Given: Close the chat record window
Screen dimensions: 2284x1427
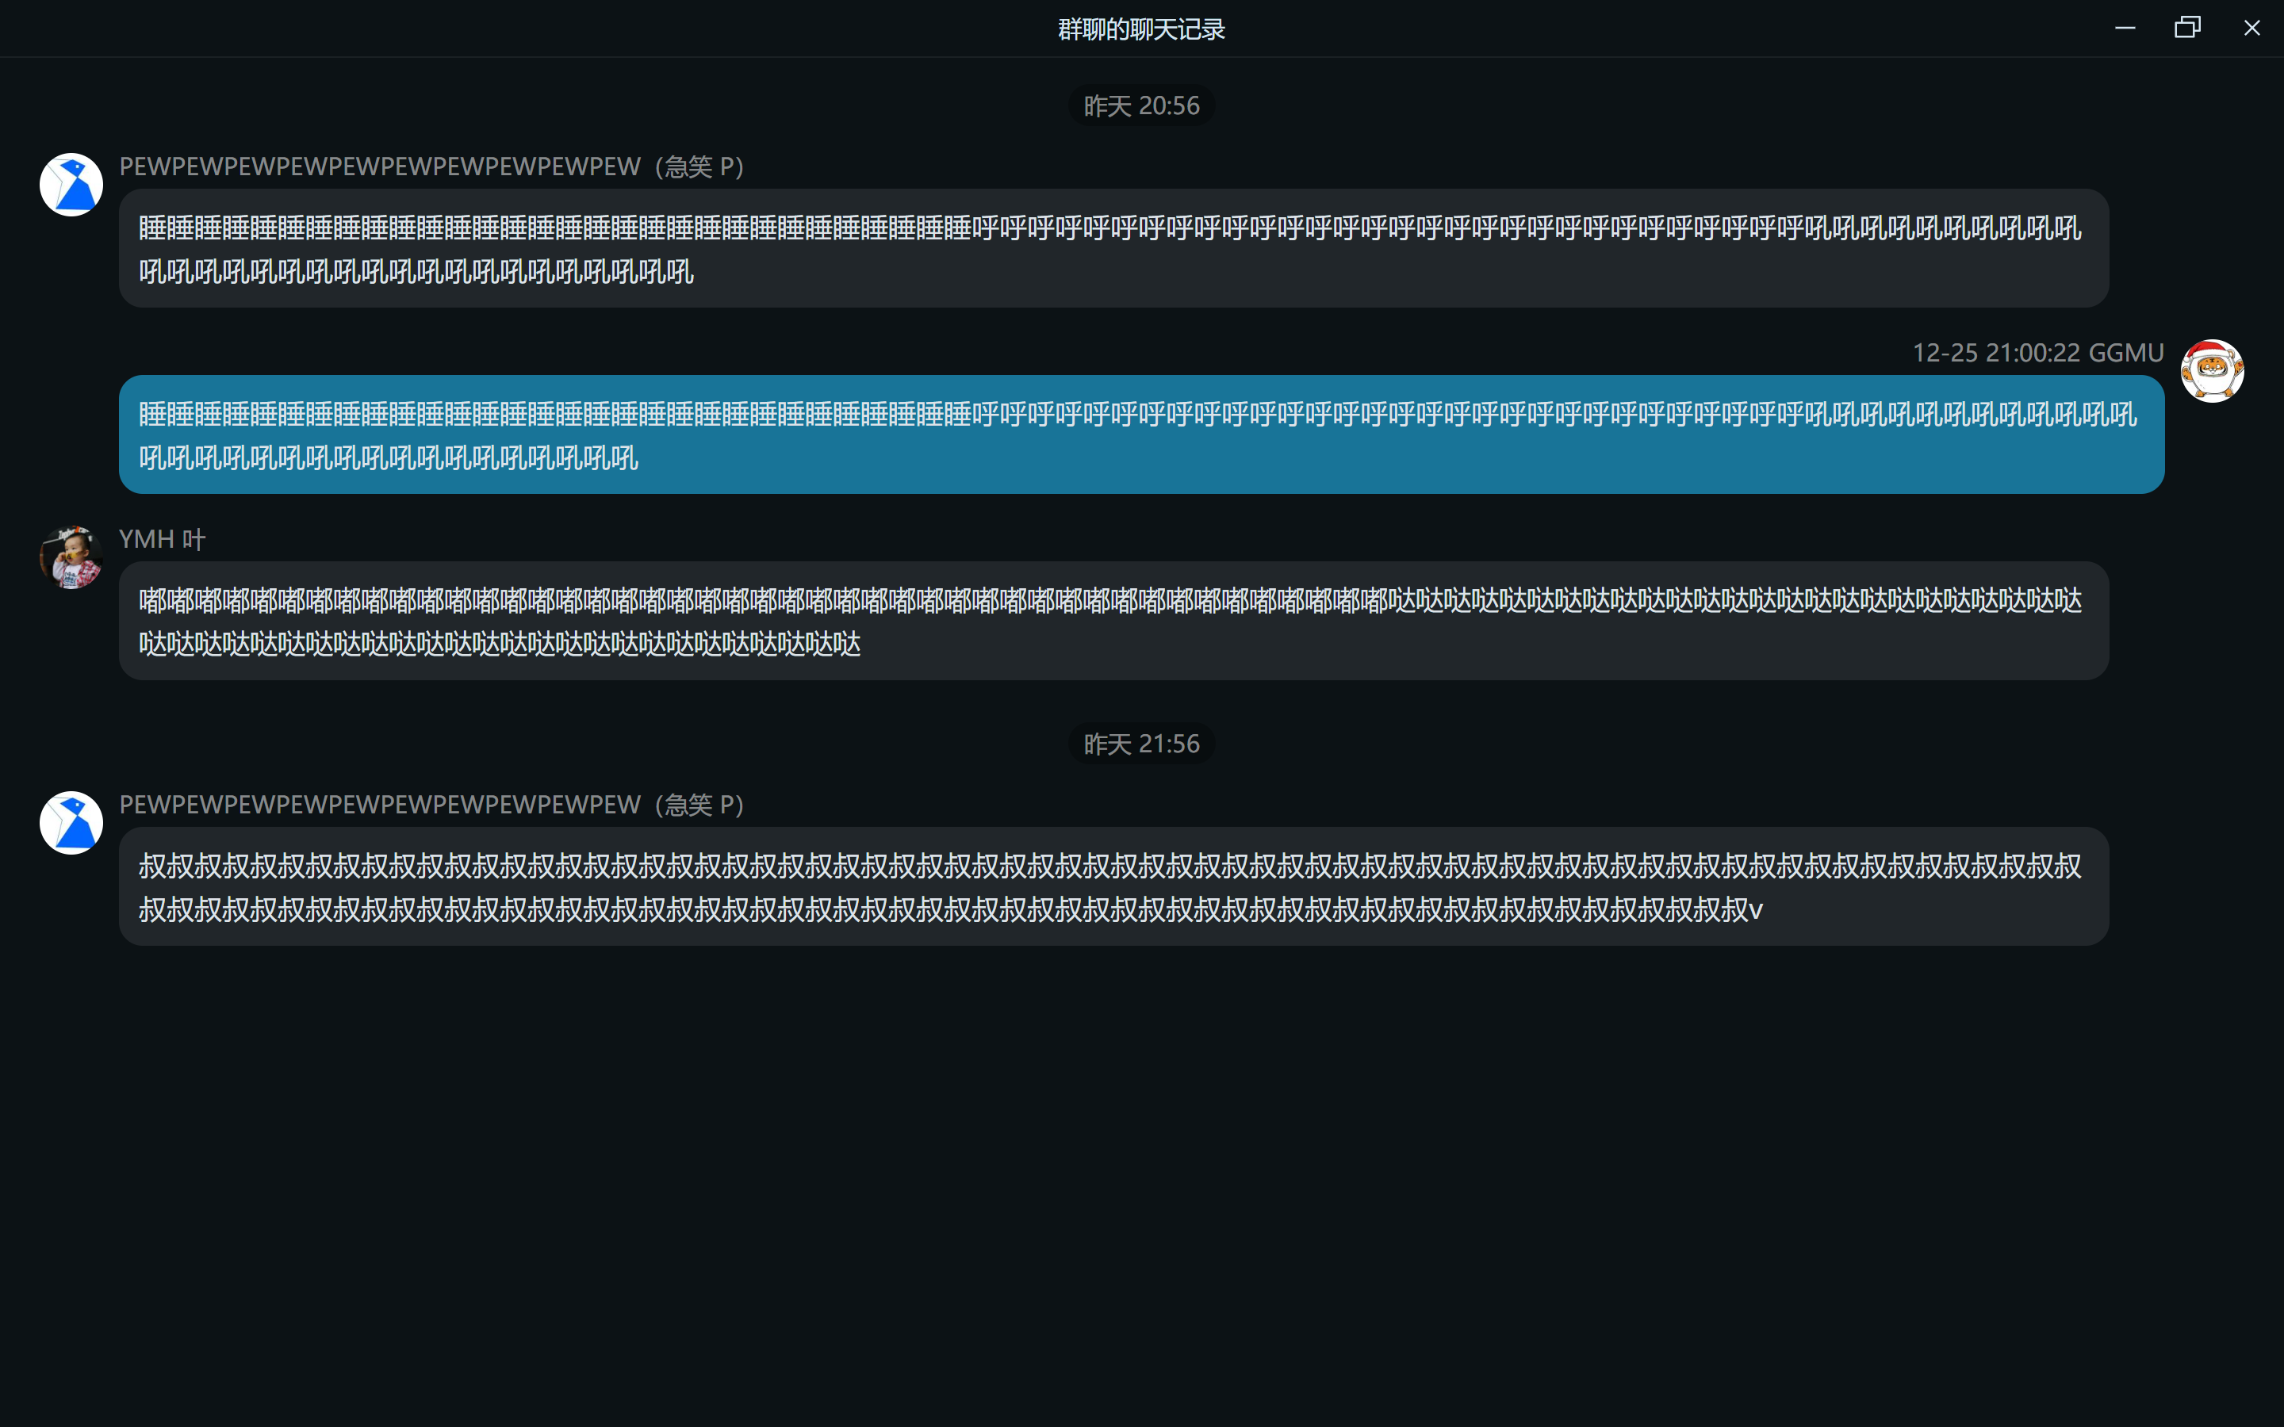Looking at the screenshot, I should [x=2251, y=29].
